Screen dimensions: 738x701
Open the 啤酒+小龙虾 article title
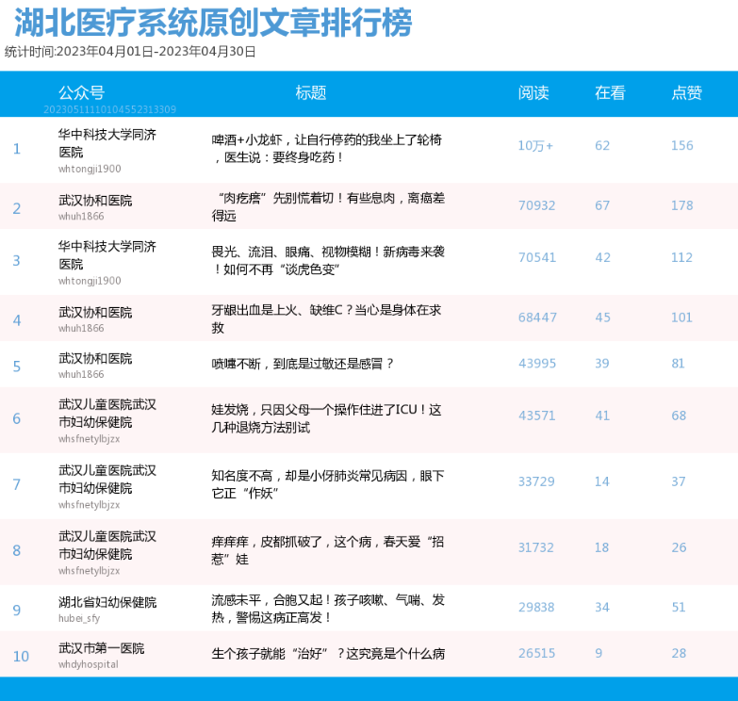[x=326, y=148]
